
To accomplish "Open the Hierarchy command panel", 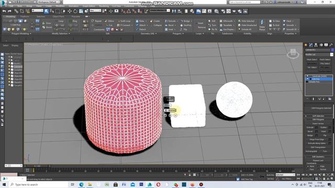I will [x=316, y=45].
